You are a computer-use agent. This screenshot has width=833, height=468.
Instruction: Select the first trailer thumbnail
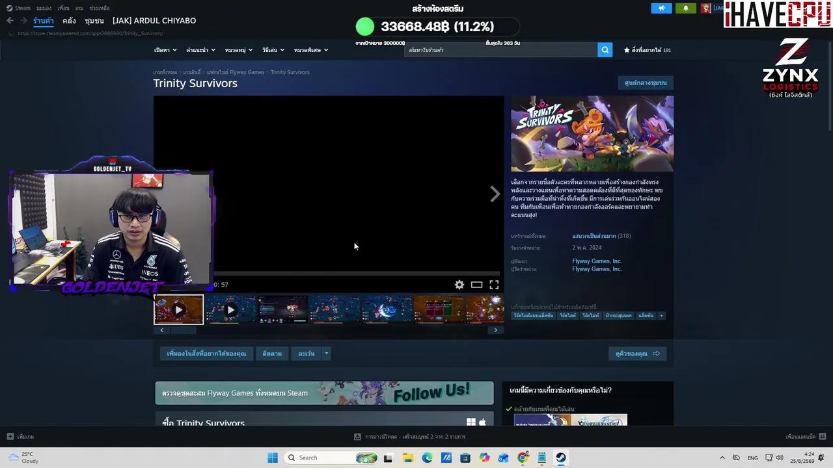(178, 309)
